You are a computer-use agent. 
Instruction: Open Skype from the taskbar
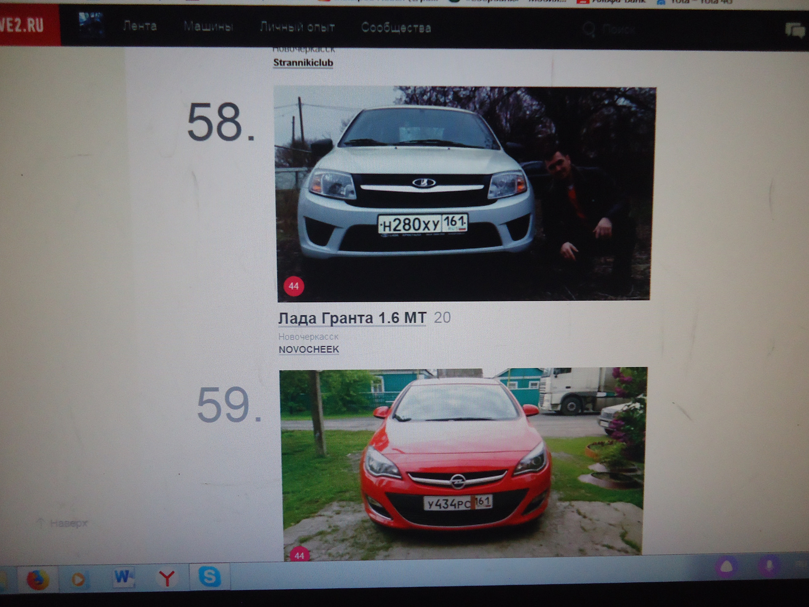tap(209, 576)
